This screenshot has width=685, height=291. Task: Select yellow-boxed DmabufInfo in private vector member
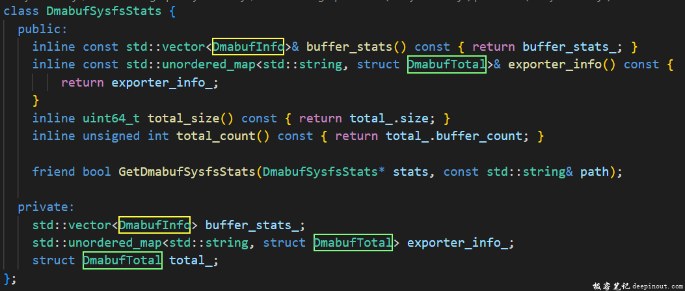click(x=154, y=225)
